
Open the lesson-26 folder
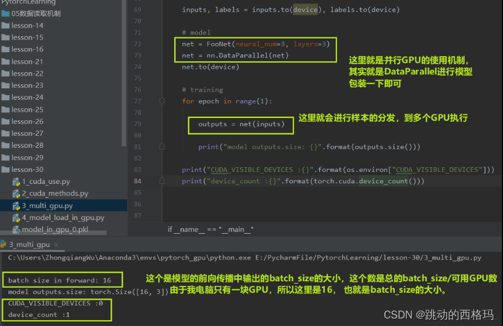pyautogui.click(x=27, y=121)
